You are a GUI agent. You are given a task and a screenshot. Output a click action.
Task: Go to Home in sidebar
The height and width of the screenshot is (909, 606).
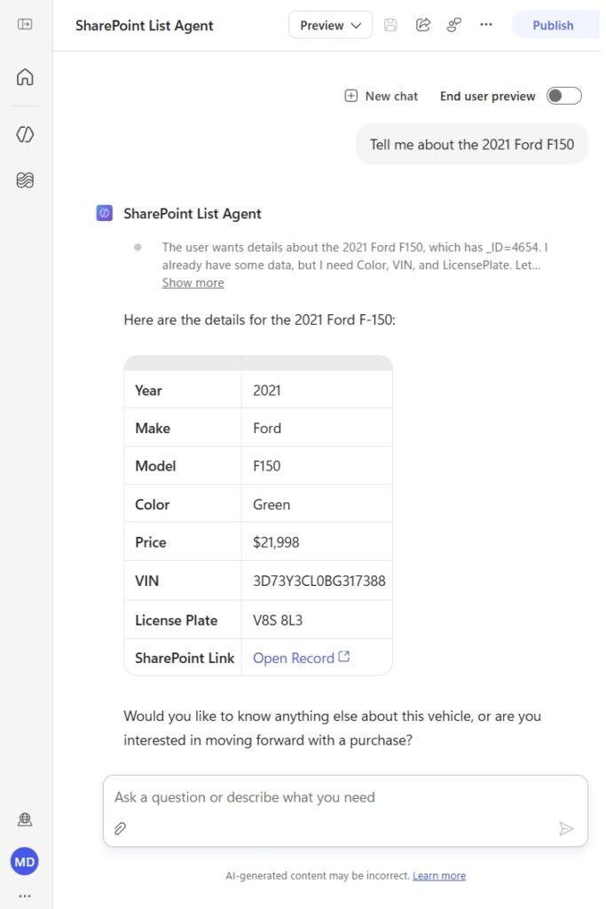(25, 76)
